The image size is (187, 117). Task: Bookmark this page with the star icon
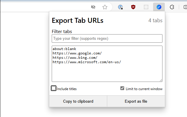click(x=105, y=7)
